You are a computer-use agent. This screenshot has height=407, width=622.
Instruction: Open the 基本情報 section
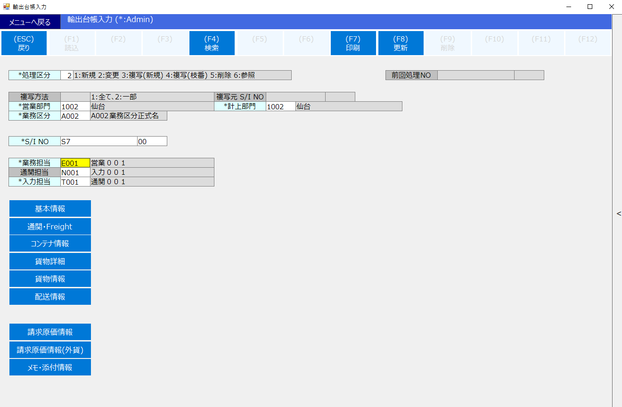pyautogui.click(x=50, y=209)
